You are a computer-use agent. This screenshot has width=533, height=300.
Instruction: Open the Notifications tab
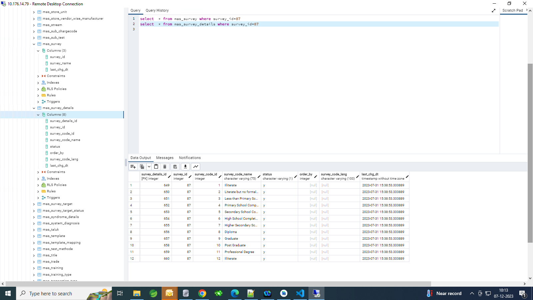pos(190,158)
